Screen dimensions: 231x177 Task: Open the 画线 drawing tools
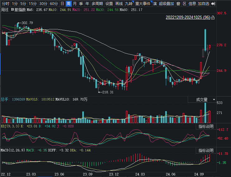119,4
